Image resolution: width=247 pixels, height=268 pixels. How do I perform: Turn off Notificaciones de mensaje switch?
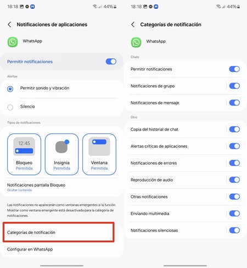[234, 103]
